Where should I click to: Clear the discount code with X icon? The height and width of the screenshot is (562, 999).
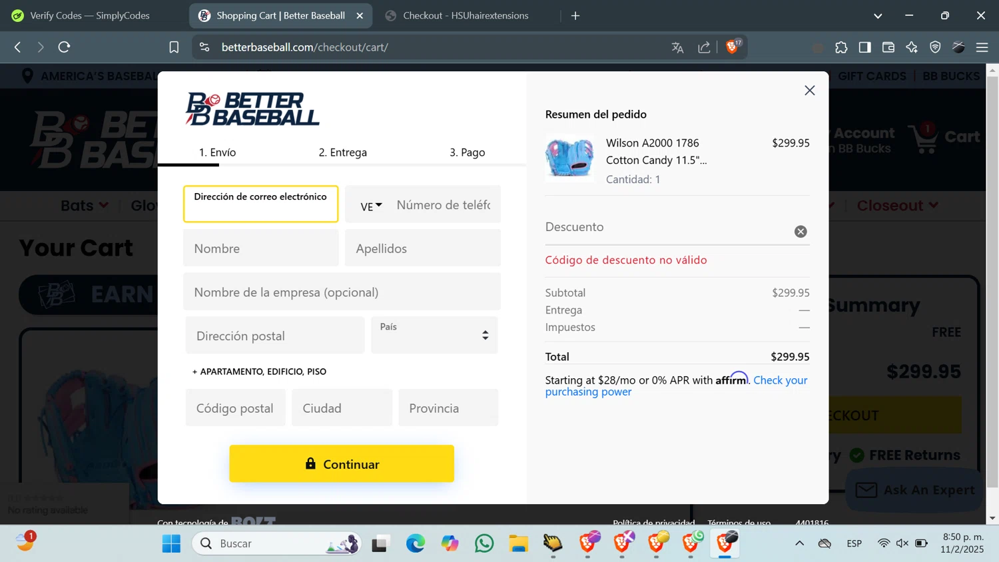click(801, 232)
